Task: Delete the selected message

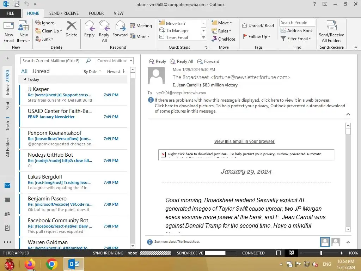Action: pos(71,29)
